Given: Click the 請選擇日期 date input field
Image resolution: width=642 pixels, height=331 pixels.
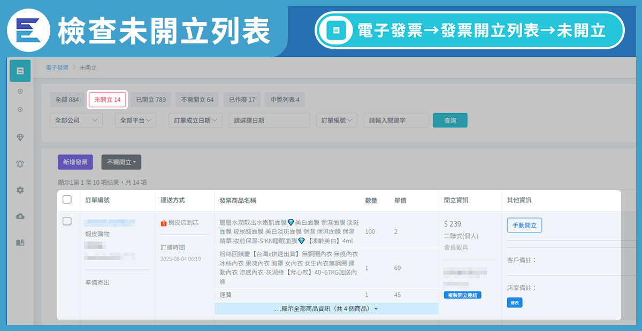Looking at the screenshot, I should (269, 121).
